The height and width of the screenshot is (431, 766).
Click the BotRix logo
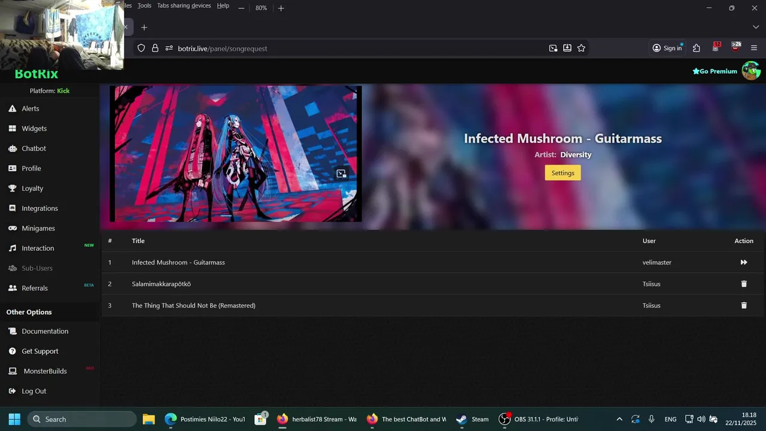37,74
